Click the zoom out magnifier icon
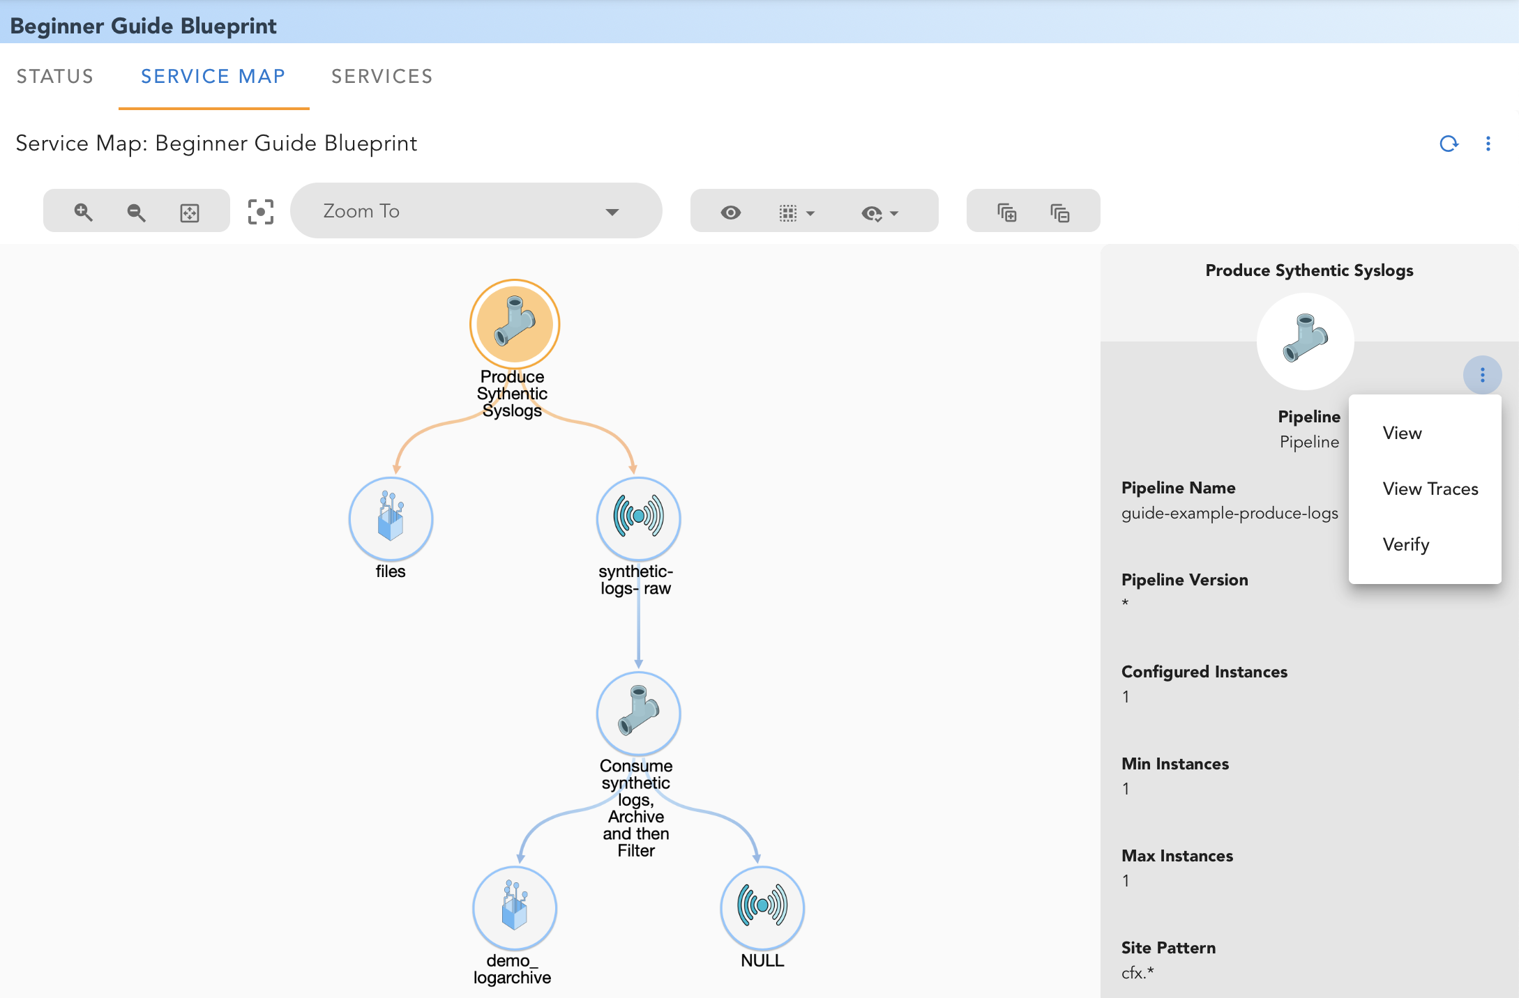 pyautogui.click(x=137, y=212)
